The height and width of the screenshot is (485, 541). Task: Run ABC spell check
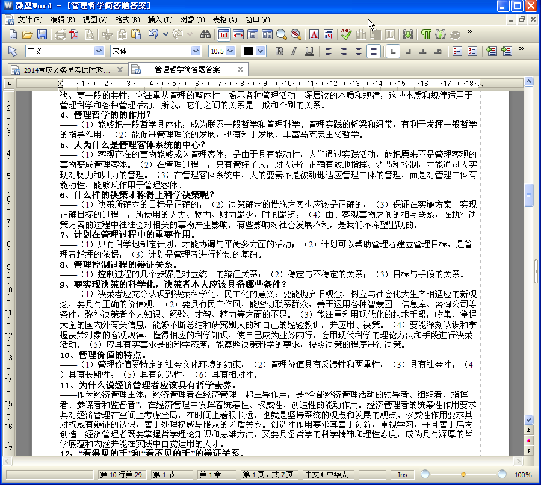click(x=346, y=34)
